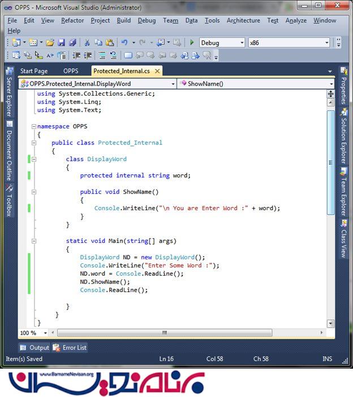Screen dimensions: 353x397
Task: Open the Refactor menu
Action: (x=72, y=20)
